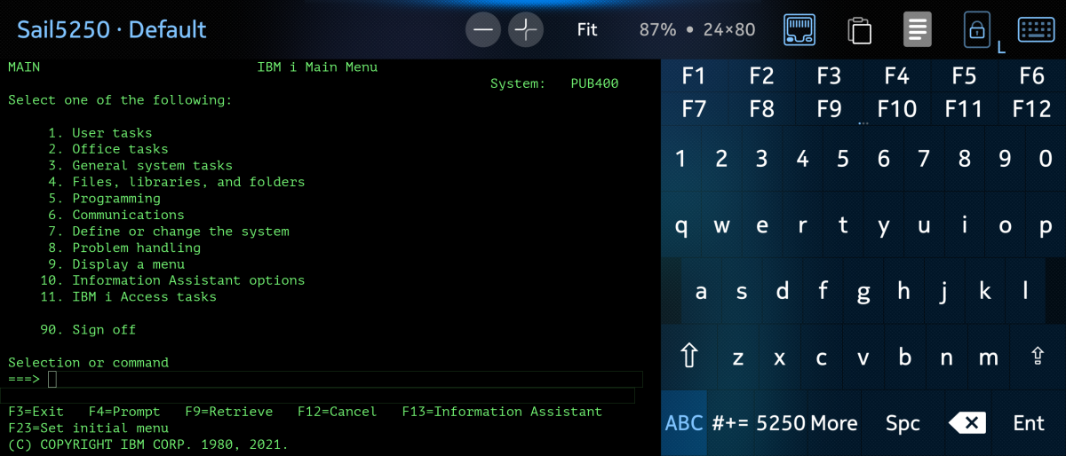Switch to the #+= symbols tab
This screenshot has width=1066, height=456.
pos(730,423)
